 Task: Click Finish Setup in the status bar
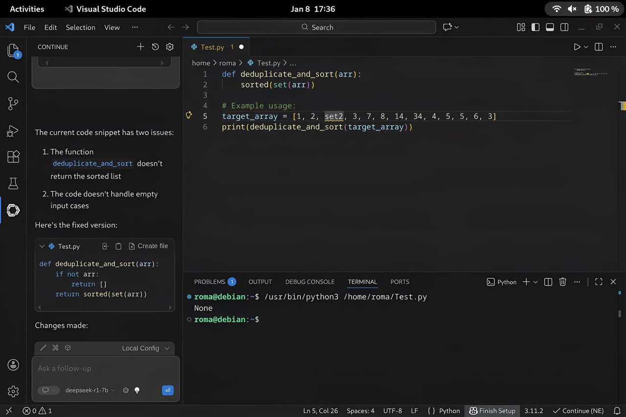click(492, 411)
